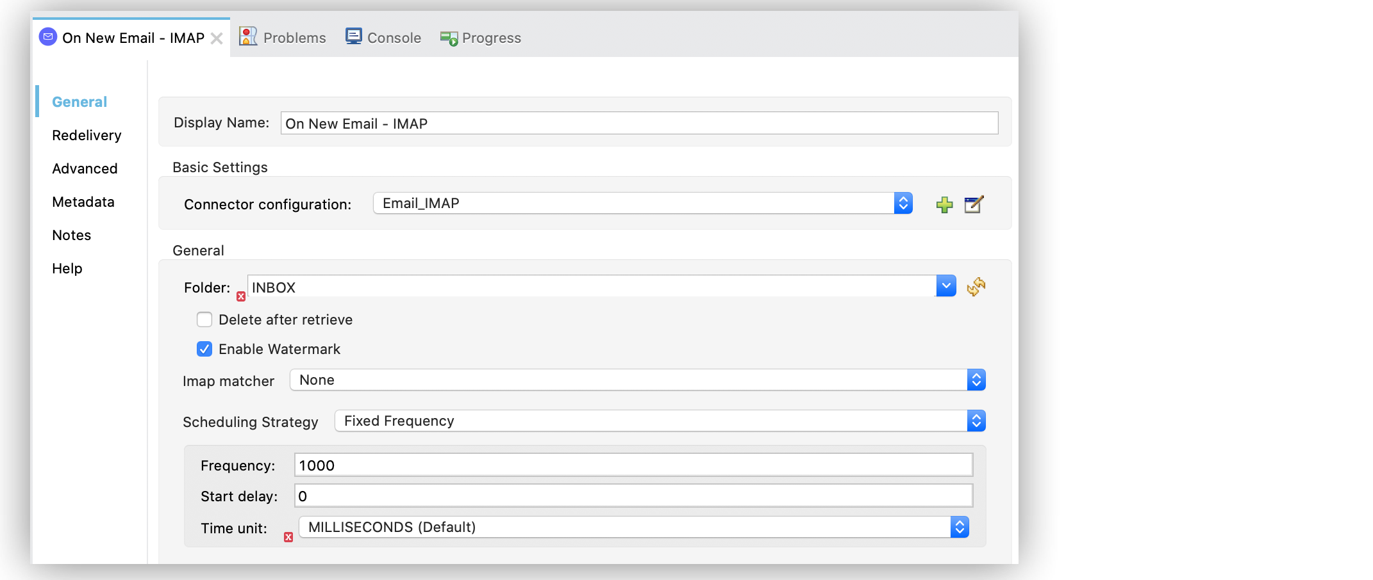This screenshot has height=580, width=1373.
Task: Open the Scheduling Strategy dropdown
Action: pyautogui.click(x=976, y=421)
